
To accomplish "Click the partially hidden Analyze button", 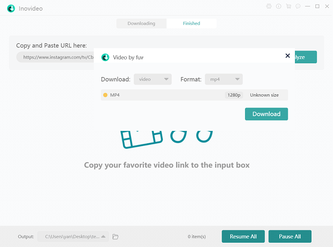I will (x=306, y=57).
